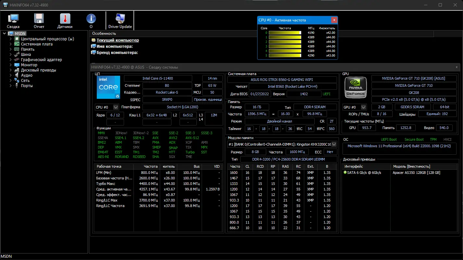Click the Core 5 frequency bar
Viewport: 463px width, 260px height.
point(285,56)
